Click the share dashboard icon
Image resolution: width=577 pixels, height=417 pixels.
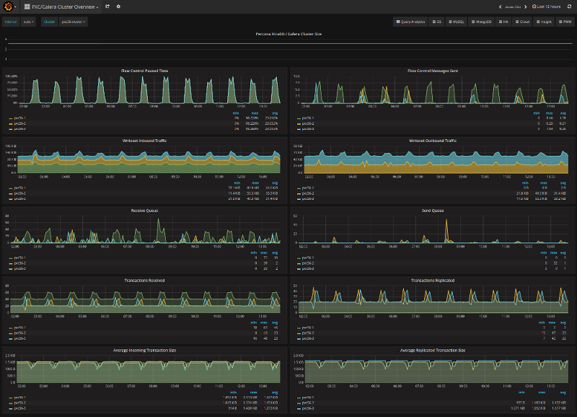coord(107,6)
